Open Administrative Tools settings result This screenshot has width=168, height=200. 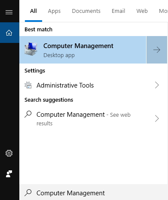[93, 85]
